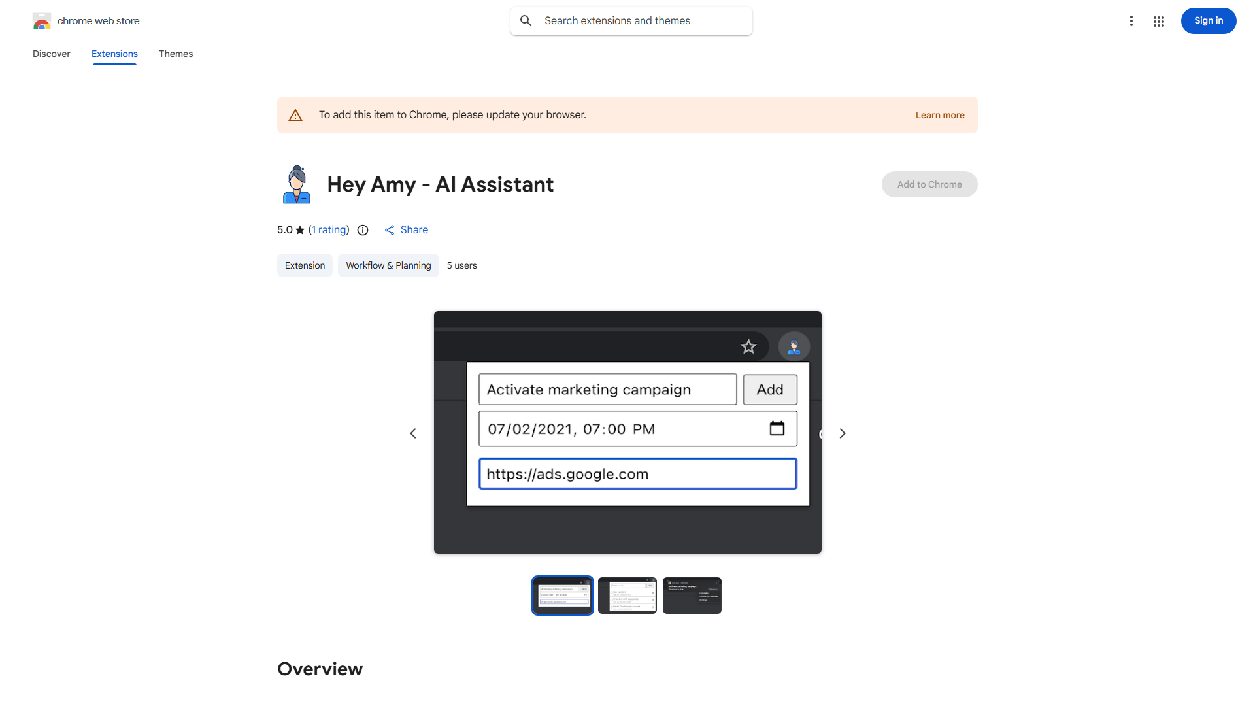Screen dimensions: 1255x706
Task: Click the info icon next to the rating
Action: point(363,230)
